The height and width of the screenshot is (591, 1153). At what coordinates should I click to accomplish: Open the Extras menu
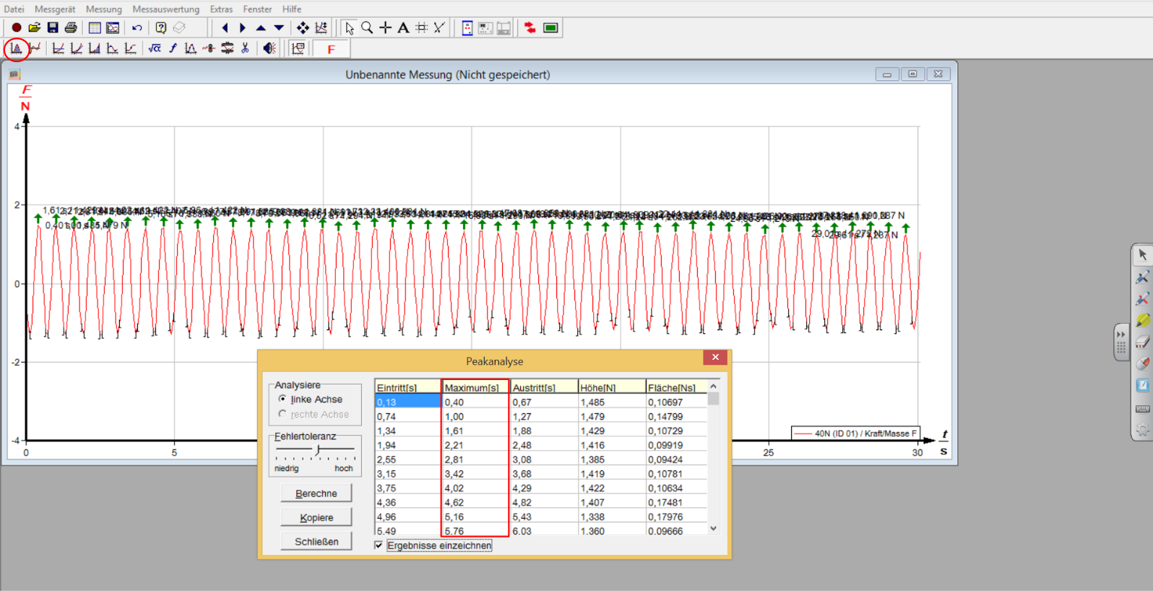point(221,9)
